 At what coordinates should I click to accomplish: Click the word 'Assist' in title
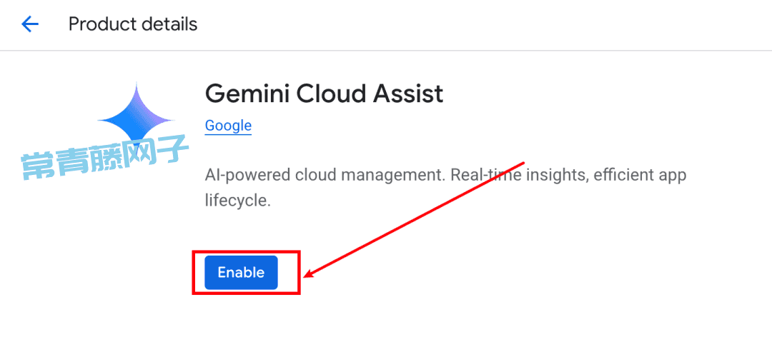408,94
